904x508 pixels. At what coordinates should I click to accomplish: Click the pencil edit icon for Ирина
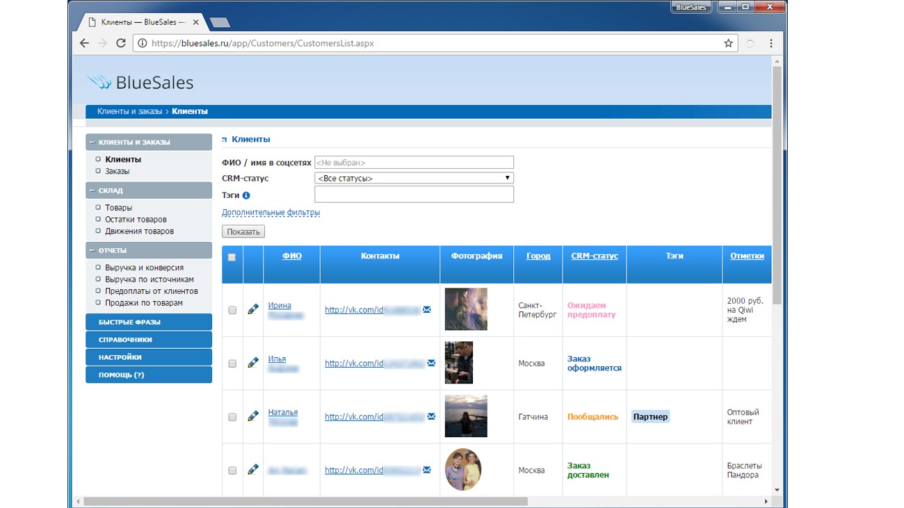tap(253, 309)
